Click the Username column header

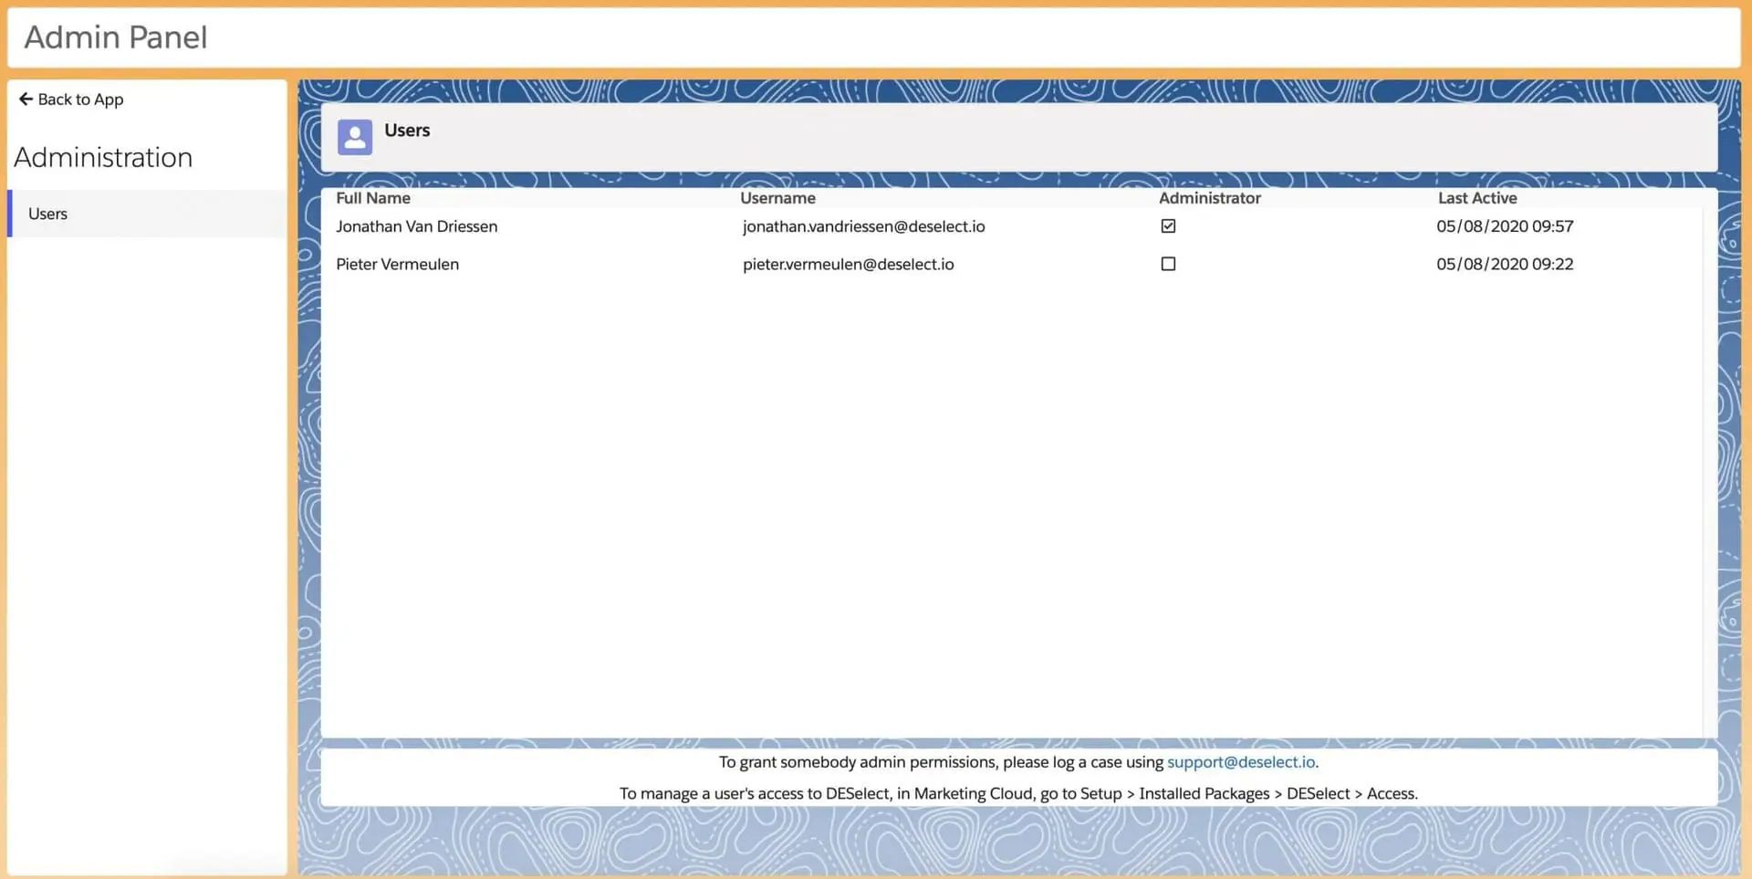(777, 198)
